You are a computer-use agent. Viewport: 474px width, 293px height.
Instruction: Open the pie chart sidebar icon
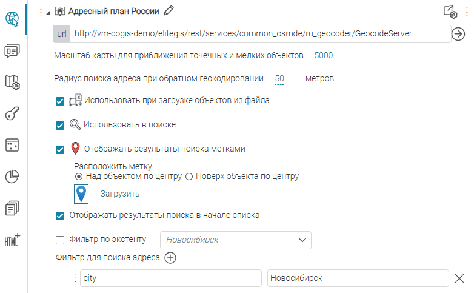point(12,177)
